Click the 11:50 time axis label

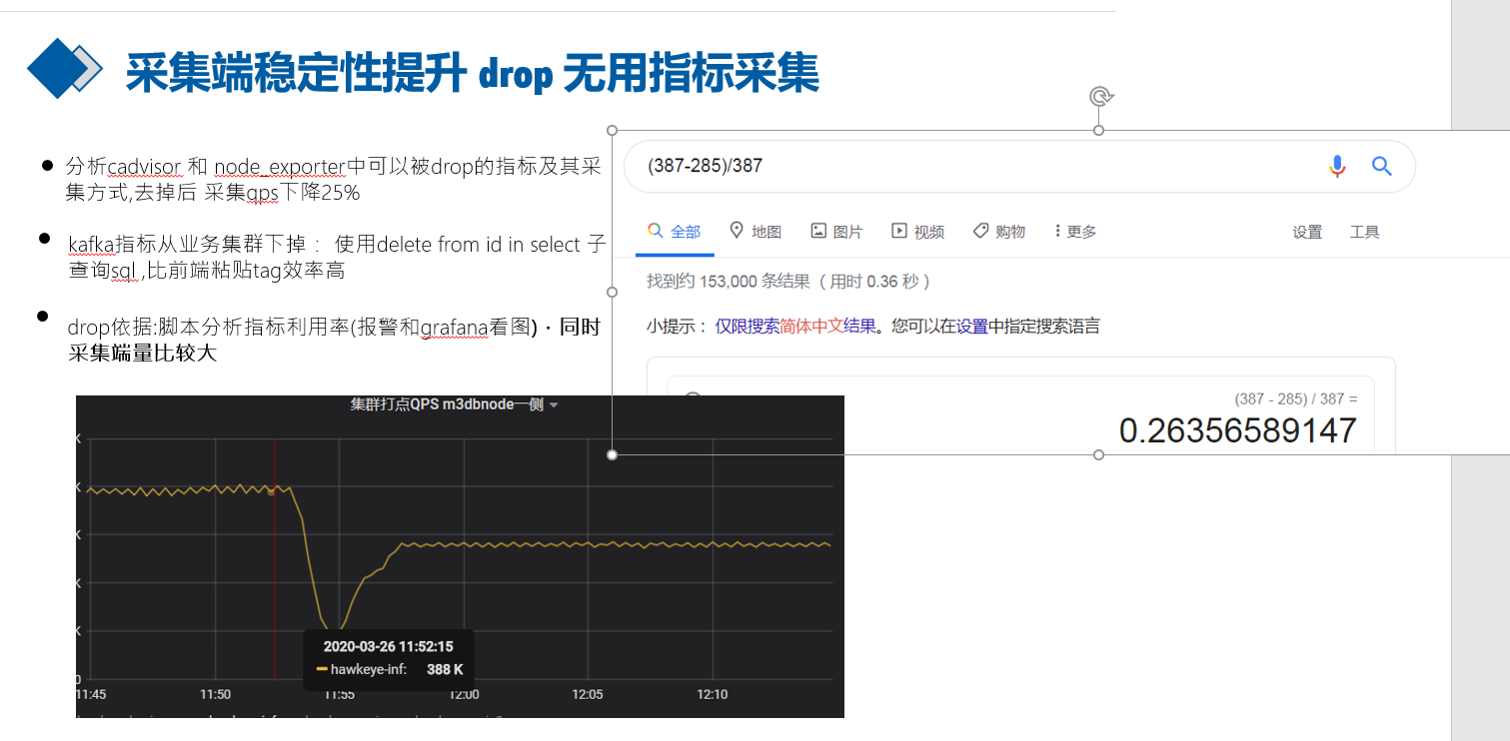coord(215,694)
